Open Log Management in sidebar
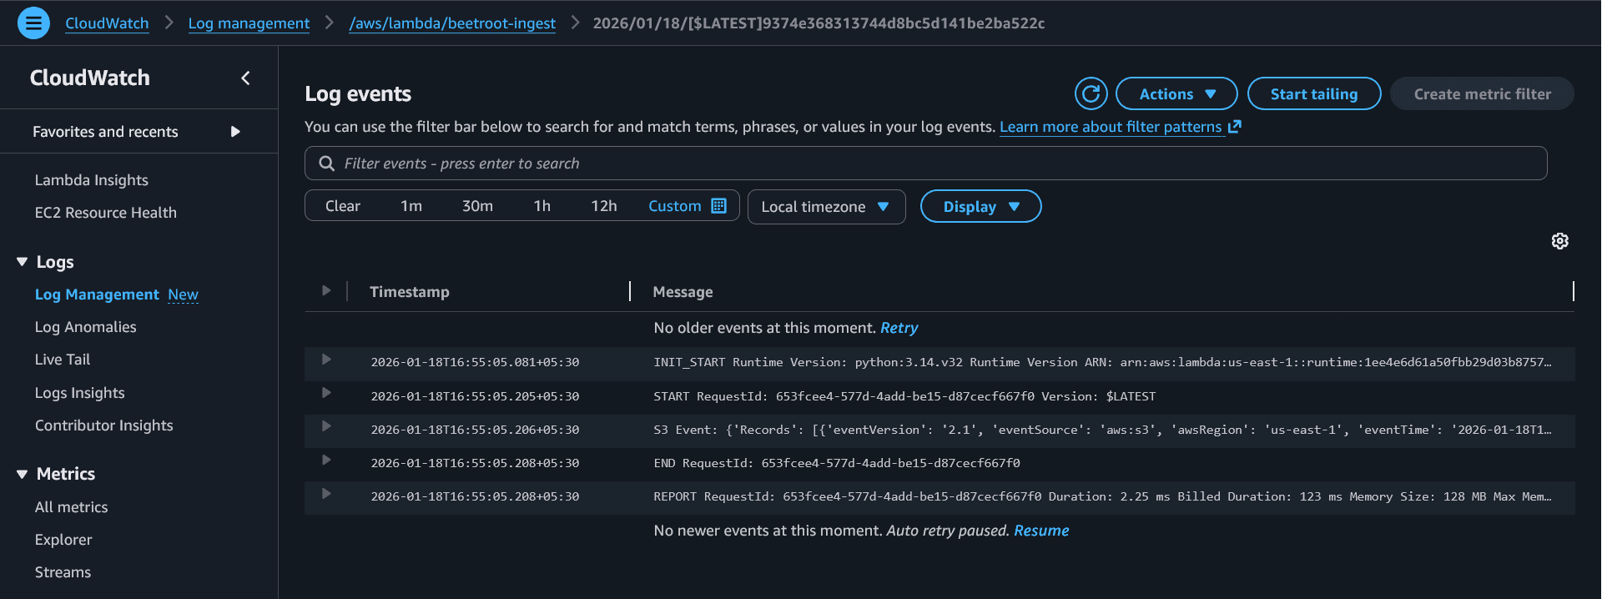Viewport: 1602px width, 599px height. (x=97, y=294)
